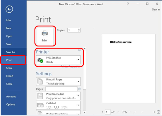Screen dimensions: 162x116
Task: Click the current page number field
Action: click(108, 112)
